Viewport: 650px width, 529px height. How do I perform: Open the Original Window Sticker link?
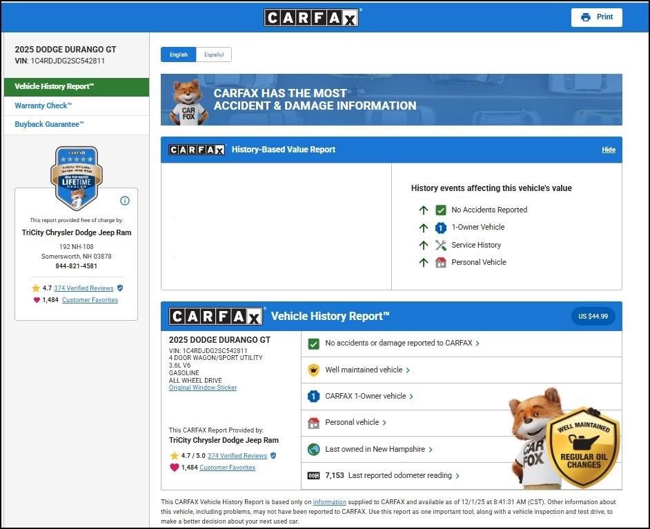203,388
